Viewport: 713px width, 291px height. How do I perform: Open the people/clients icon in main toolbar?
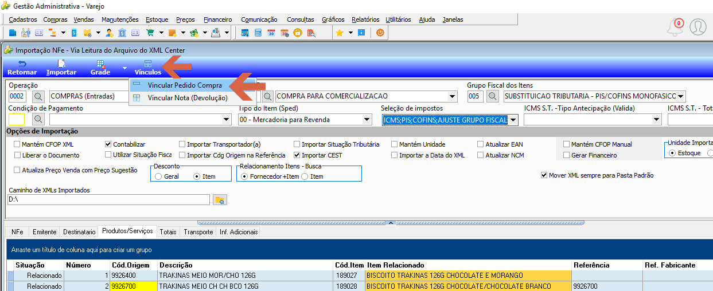(x=26, y=33)
